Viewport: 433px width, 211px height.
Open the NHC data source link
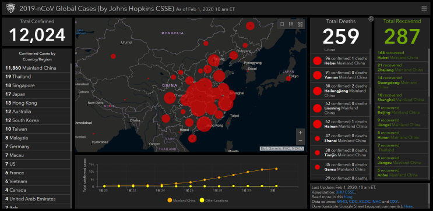tap(376, 202)
